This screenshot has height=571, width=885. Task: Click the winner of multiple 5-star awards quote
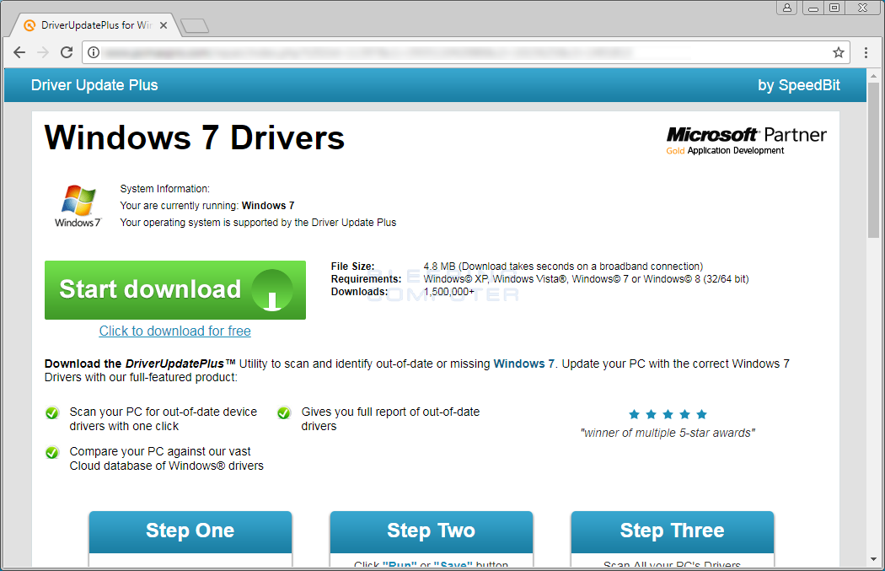click(x=668, y=434)
